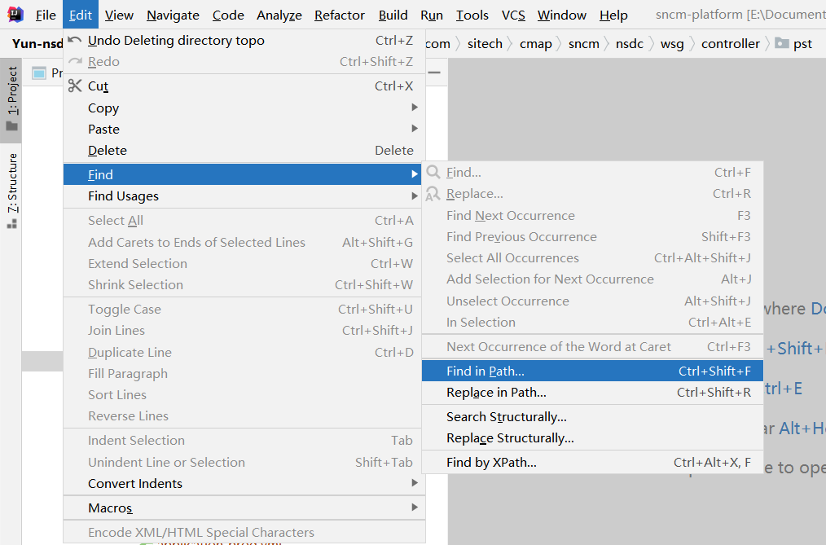
Task: Open the Navigate menu
Action: 173,15
